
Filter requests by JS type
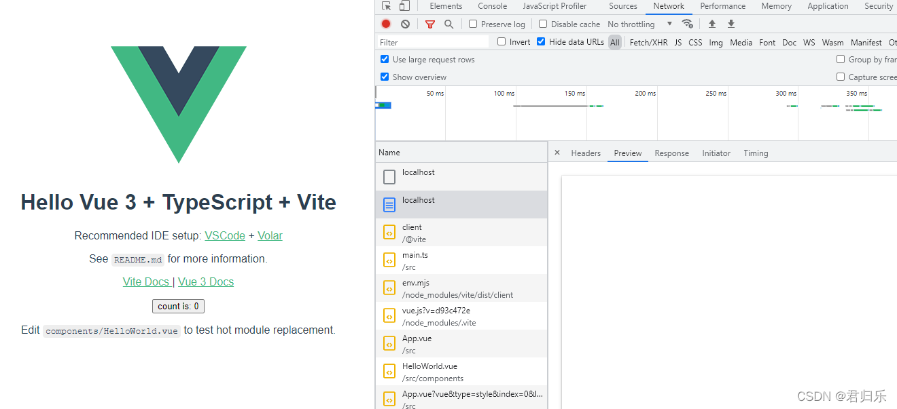[x=678, y=42]
